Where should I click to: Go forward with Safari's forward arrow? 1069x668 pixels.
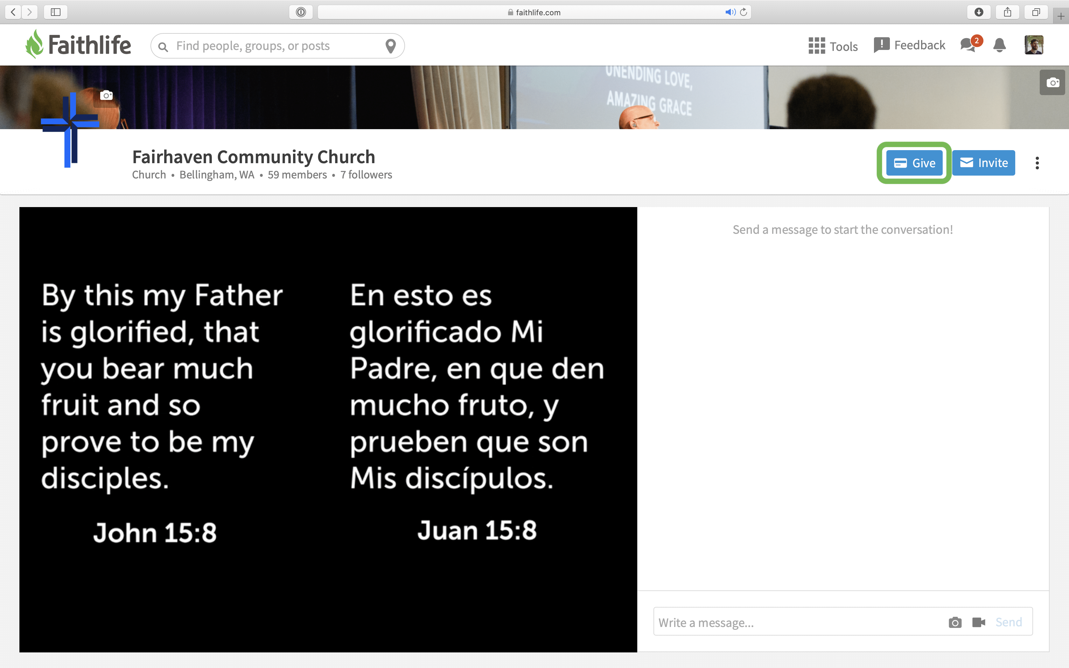click(30, 12)
